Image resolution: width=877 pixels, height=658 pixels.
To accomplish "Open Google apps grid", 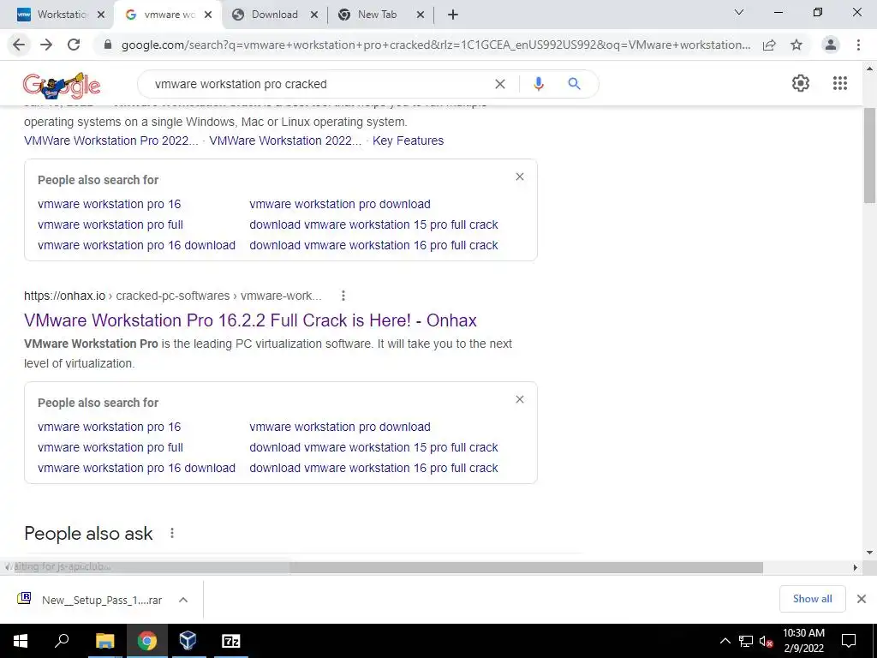I will [840, 83].
